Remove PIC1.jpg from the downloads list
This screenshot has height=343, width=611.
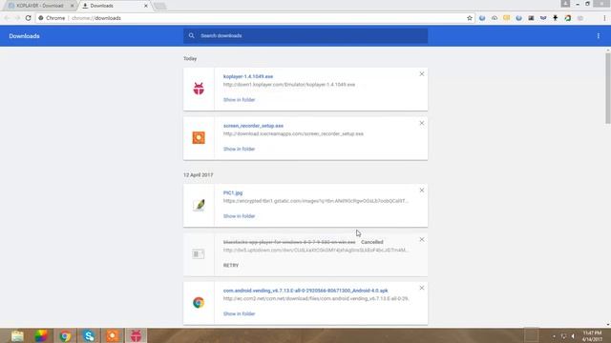(x=422, y=191)
